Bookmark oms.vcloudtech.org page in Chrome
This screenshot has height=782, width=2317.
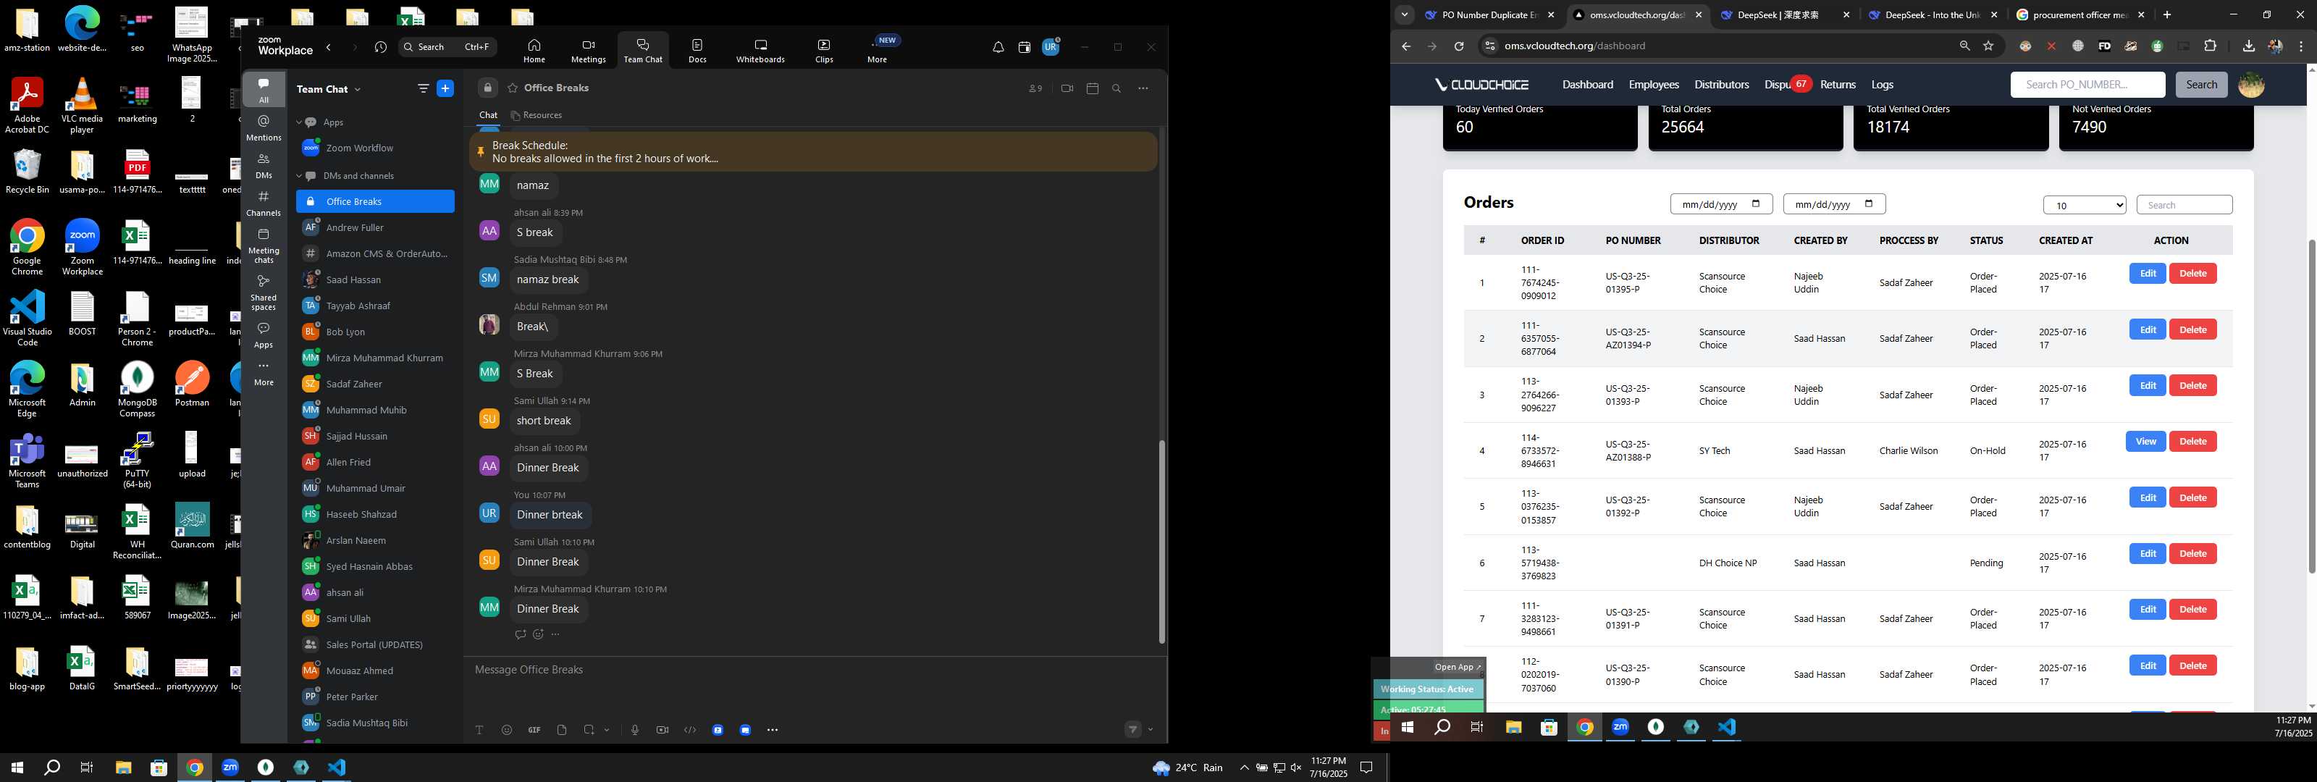[1989, 46]
